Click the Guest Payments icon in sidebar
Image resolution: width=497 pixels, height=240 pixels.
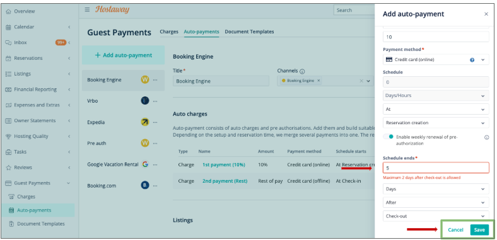[9, 183]
